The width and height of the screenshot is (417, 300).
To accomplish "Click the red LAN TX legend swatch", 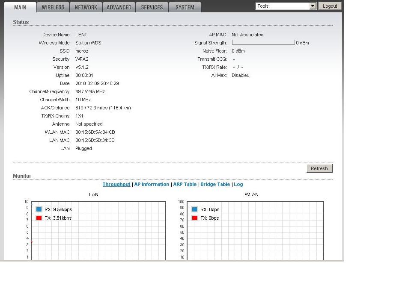I will 39,218.
